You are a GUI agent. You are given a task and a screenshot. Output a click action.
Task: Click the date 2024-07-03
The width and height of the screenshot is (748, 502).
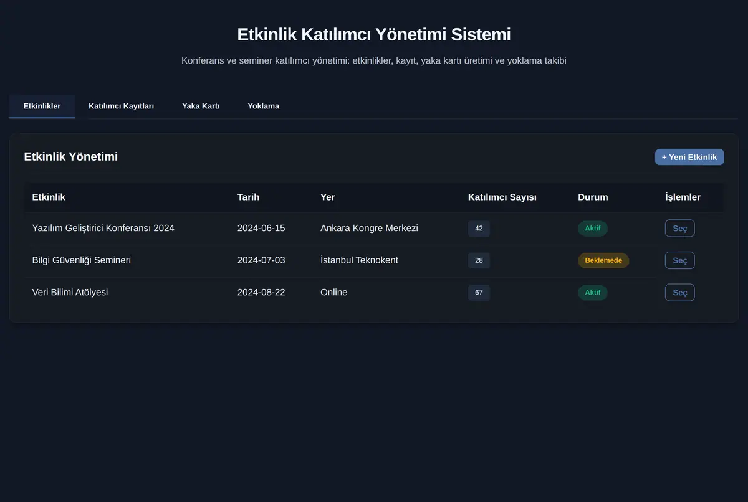[x=261, y=260]
